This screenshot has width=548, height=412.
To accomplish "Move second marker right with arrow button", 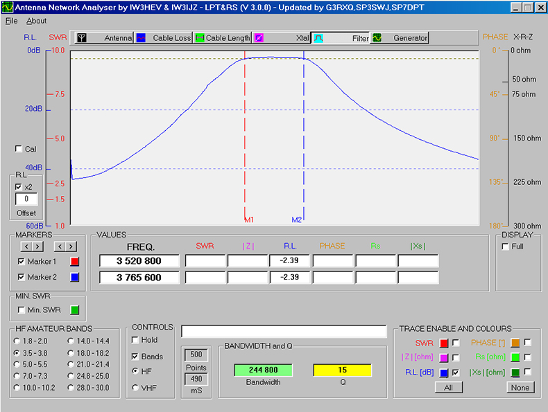I will coord(69,246).
